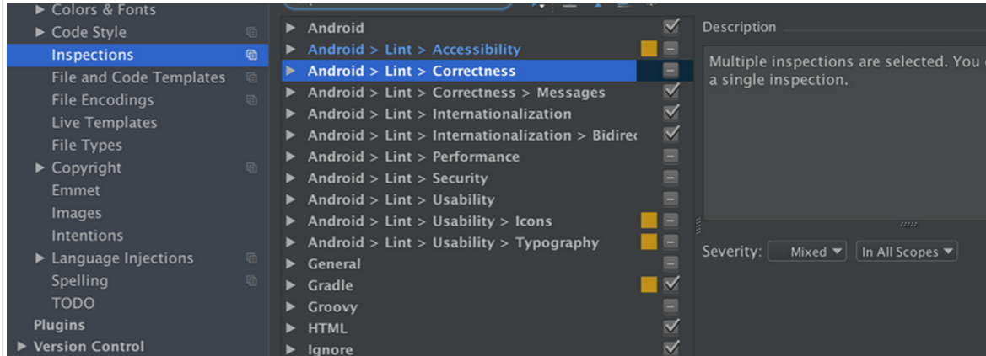Select Android > Lint > Correctness > Messages row
This screenshot has width=986, height=356.
pyautogui.click(x=488, y=93)
